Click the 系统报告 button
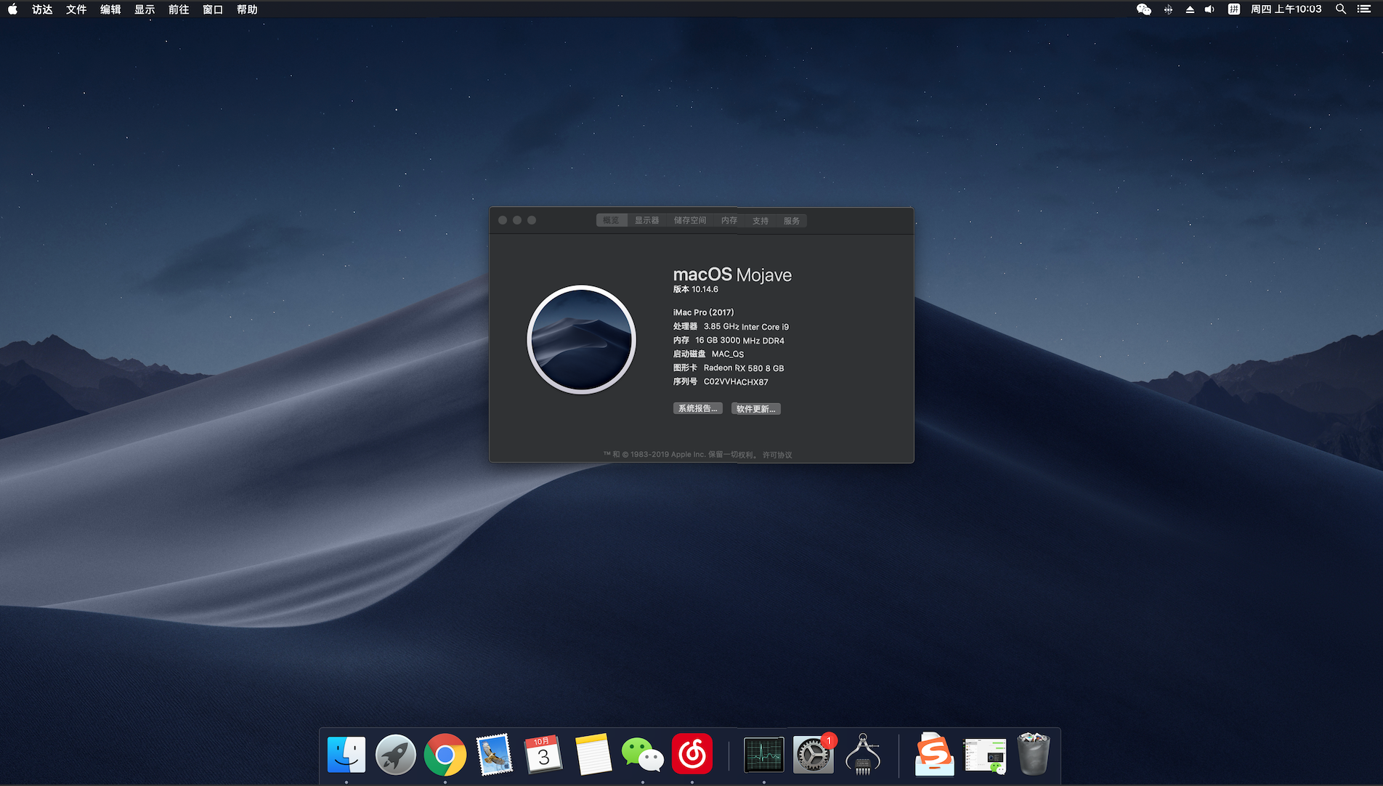 tap(697, 408)
